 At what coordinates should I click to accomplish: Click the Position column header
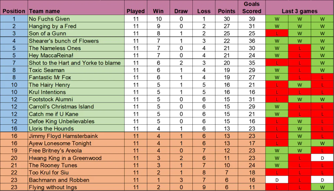14,11
